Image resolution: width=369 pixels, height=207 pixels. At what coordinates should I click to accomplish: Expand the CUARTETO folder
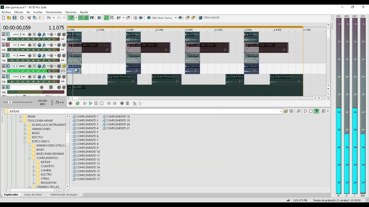[34, 166]
